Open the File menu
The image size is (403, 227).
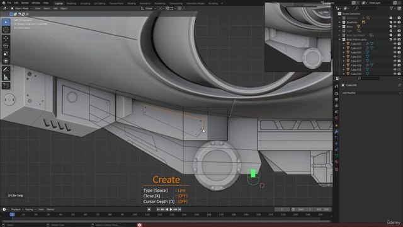9,3
